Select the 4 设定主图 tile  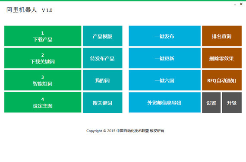click(x=43, y=102)
